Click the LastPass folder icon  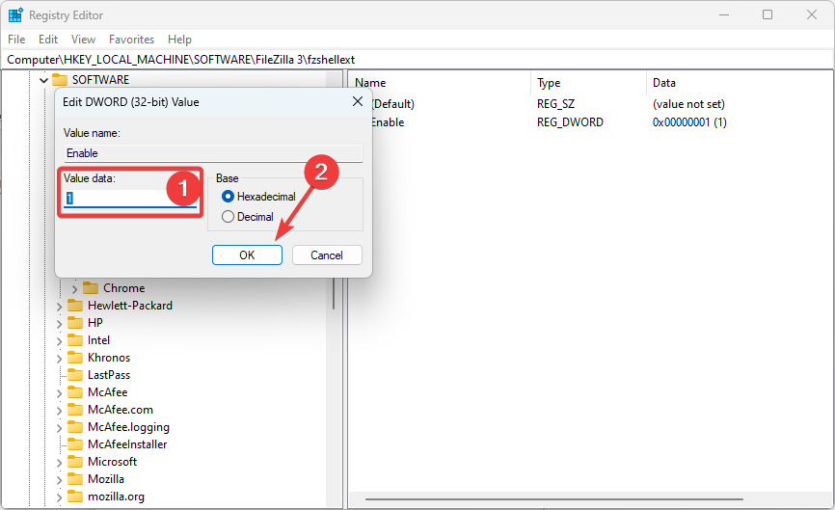[75, 375]
